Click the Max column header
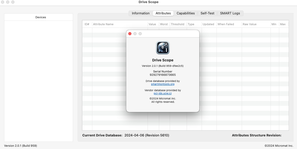Screen dimensions: 297x149 tap(283, 24)
